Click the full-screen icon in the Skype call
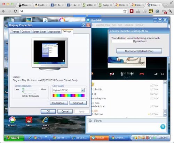The width and height of the screenshot is (174, 143). (x=163, y=74)
